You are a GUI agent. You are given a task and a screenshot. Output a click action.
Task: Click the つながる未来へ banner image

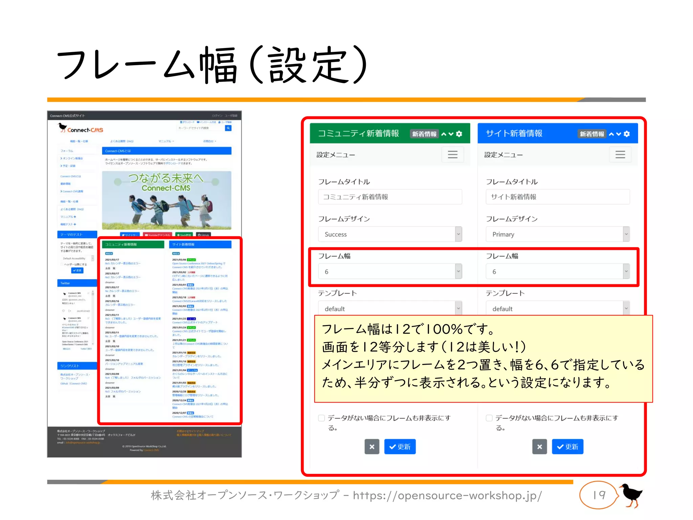click(166, 200)
